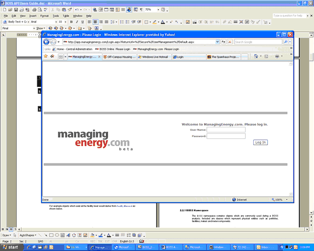Image resolution: width=314 pixels, height=251 pixels.
Task: Open the File menu in Word
Action: pyautogui.click(x=6, y=16)
